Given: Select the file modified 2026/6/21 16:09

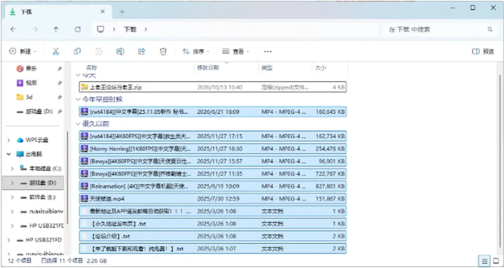Looking at the screenshot, I should point(213,112).
